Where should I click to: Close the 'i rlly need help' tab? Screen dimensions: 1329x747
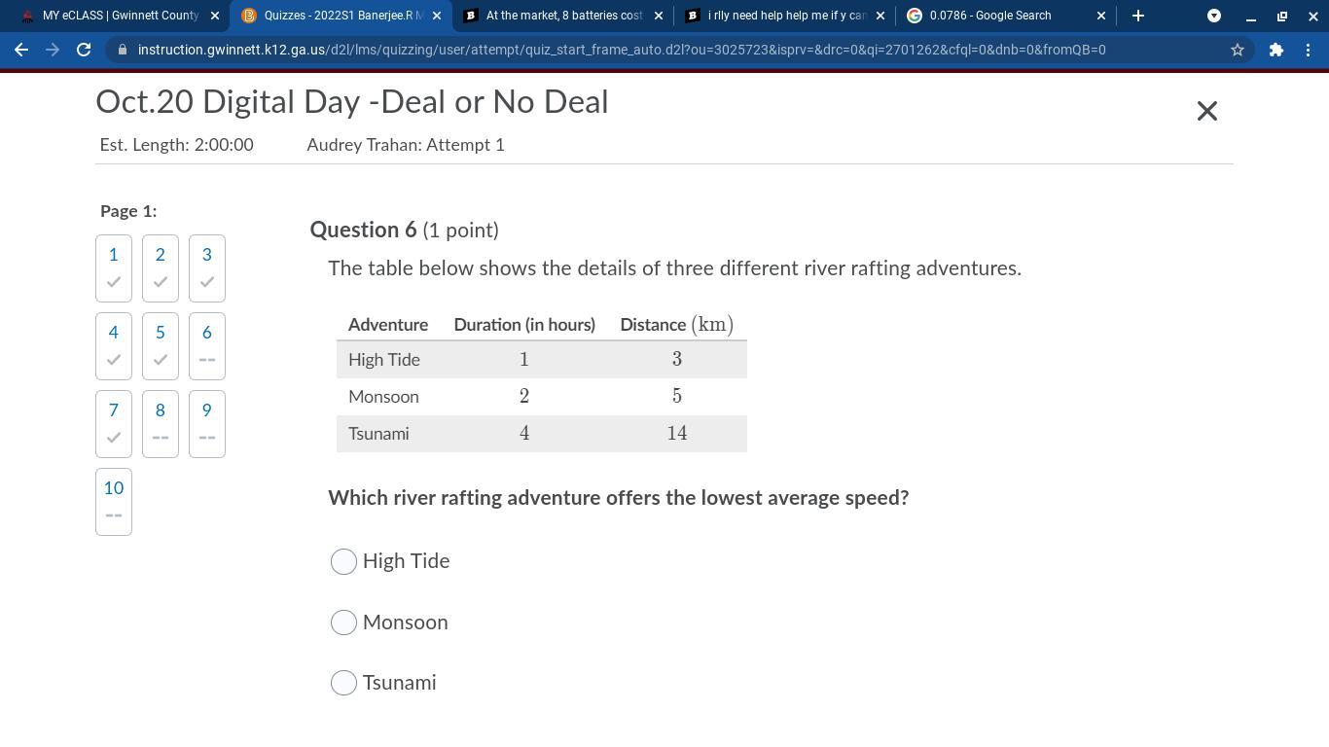tap(880, 16)
